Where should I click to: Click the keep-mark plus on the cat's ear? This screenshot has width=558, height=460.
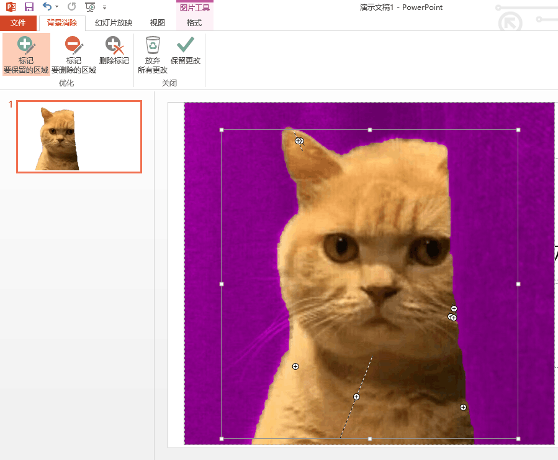tap(299, 141)
